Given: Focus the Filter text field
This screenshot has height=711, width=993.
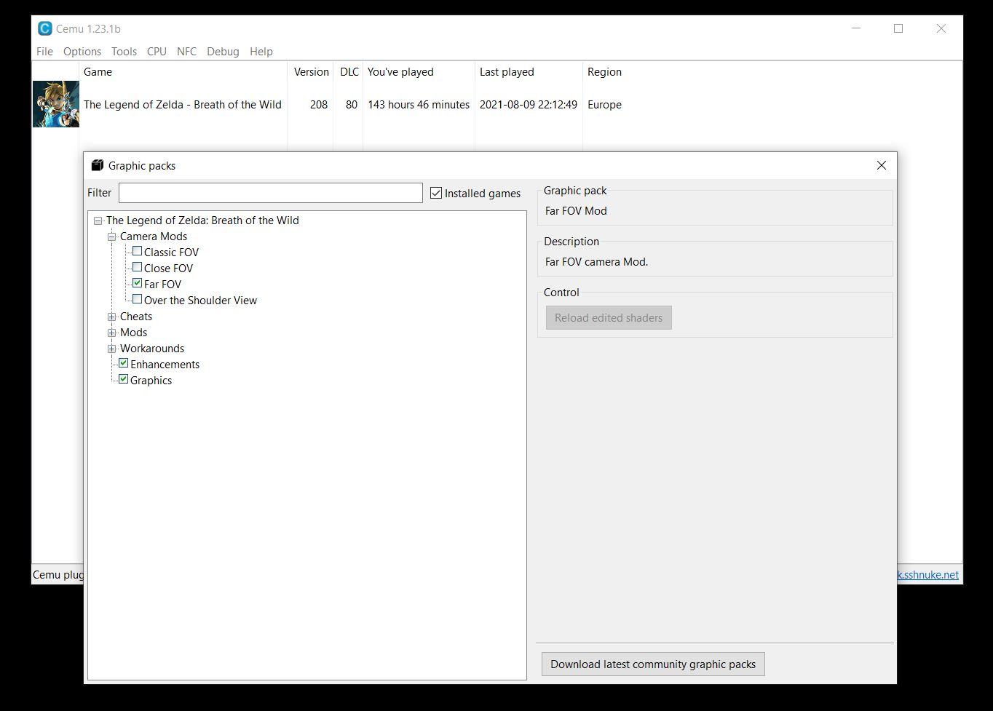Looking at the screenshot, I should [270, 193].
